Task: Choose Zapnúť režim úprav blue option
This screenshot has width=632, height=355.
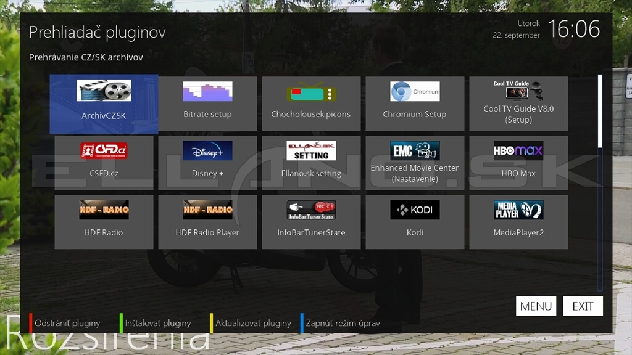Action: coord(343,323)
